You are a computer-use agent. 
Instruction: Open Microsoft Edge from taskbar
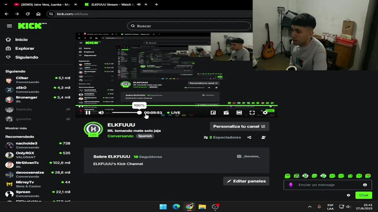pyautogui.click(x=176, y=207)
